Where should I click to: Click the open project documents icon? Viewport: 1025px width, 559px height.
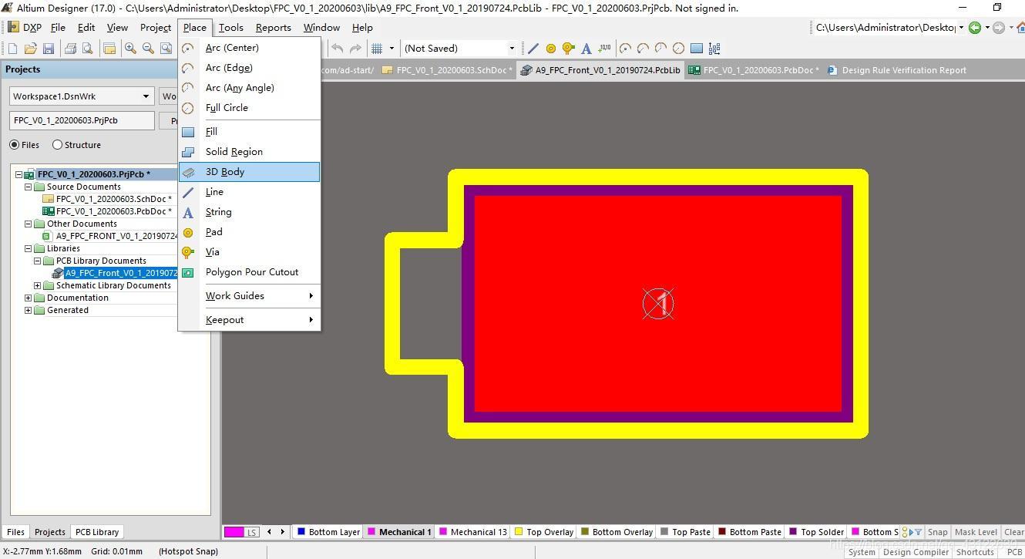[109, 49]
